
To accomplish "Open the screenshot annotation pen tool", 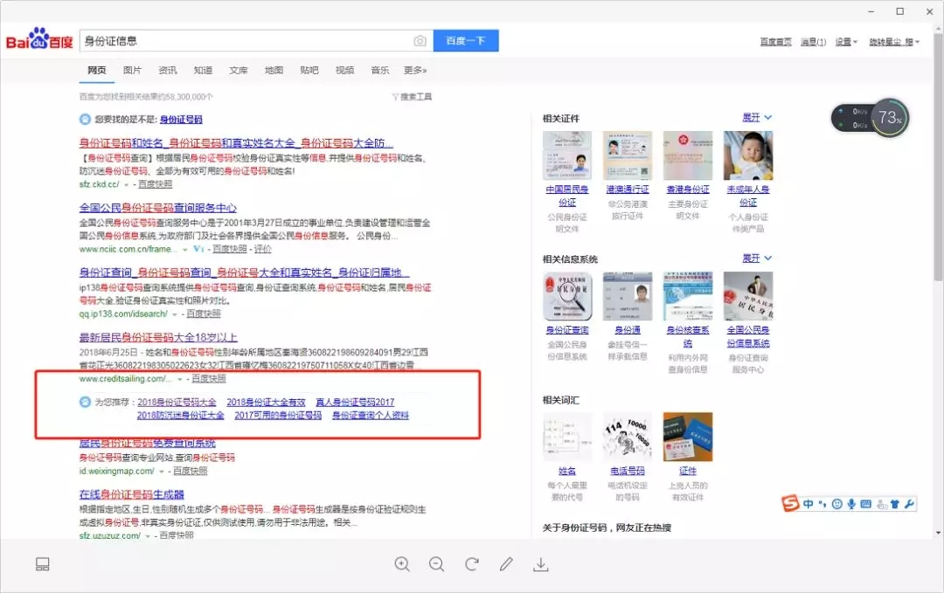I will [x=504, y=564].
